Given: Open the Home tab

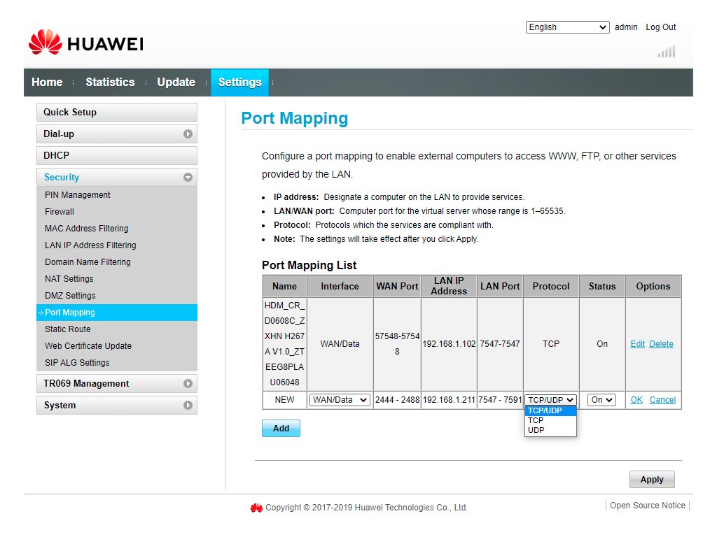Looking at the screenshot, I should click(47, 83).
